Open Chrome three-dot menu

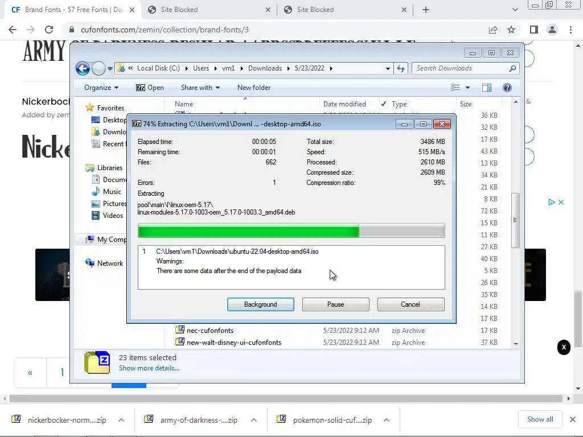click(x=570, y=30)
